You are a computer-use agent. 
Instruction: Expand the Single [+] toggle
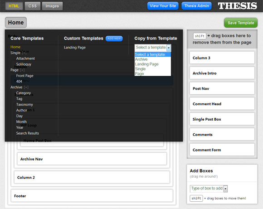point(24,53)
